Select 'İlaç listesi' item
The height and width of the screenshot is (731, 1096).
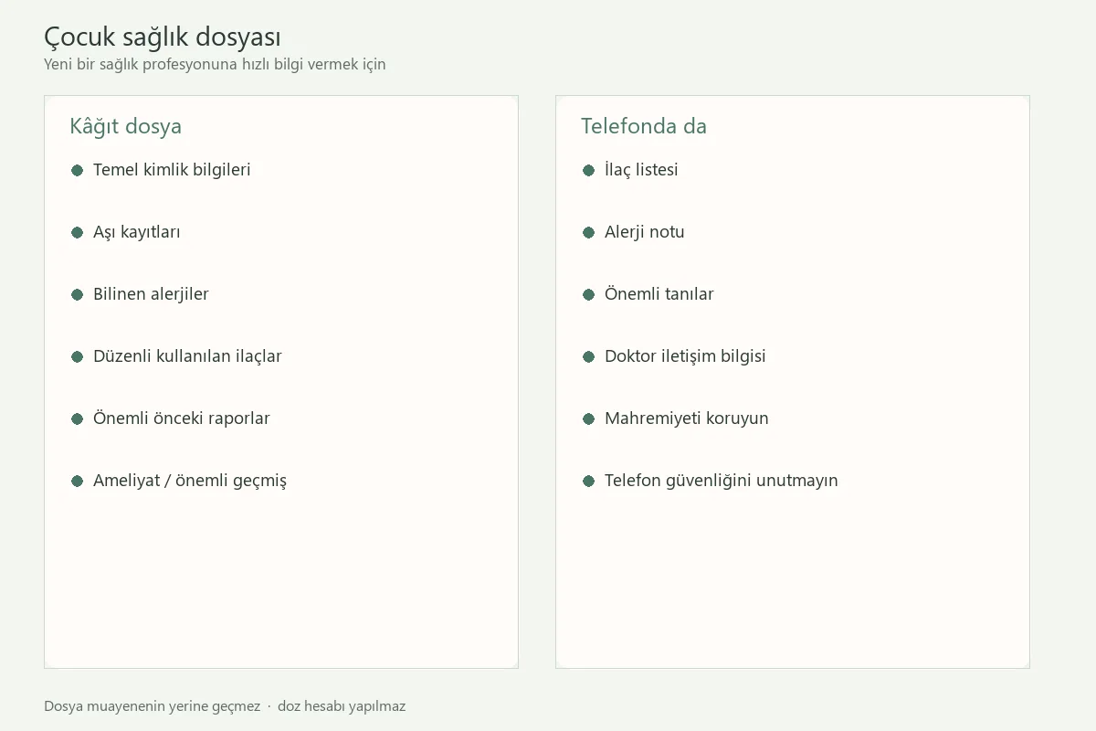point(641,170)
